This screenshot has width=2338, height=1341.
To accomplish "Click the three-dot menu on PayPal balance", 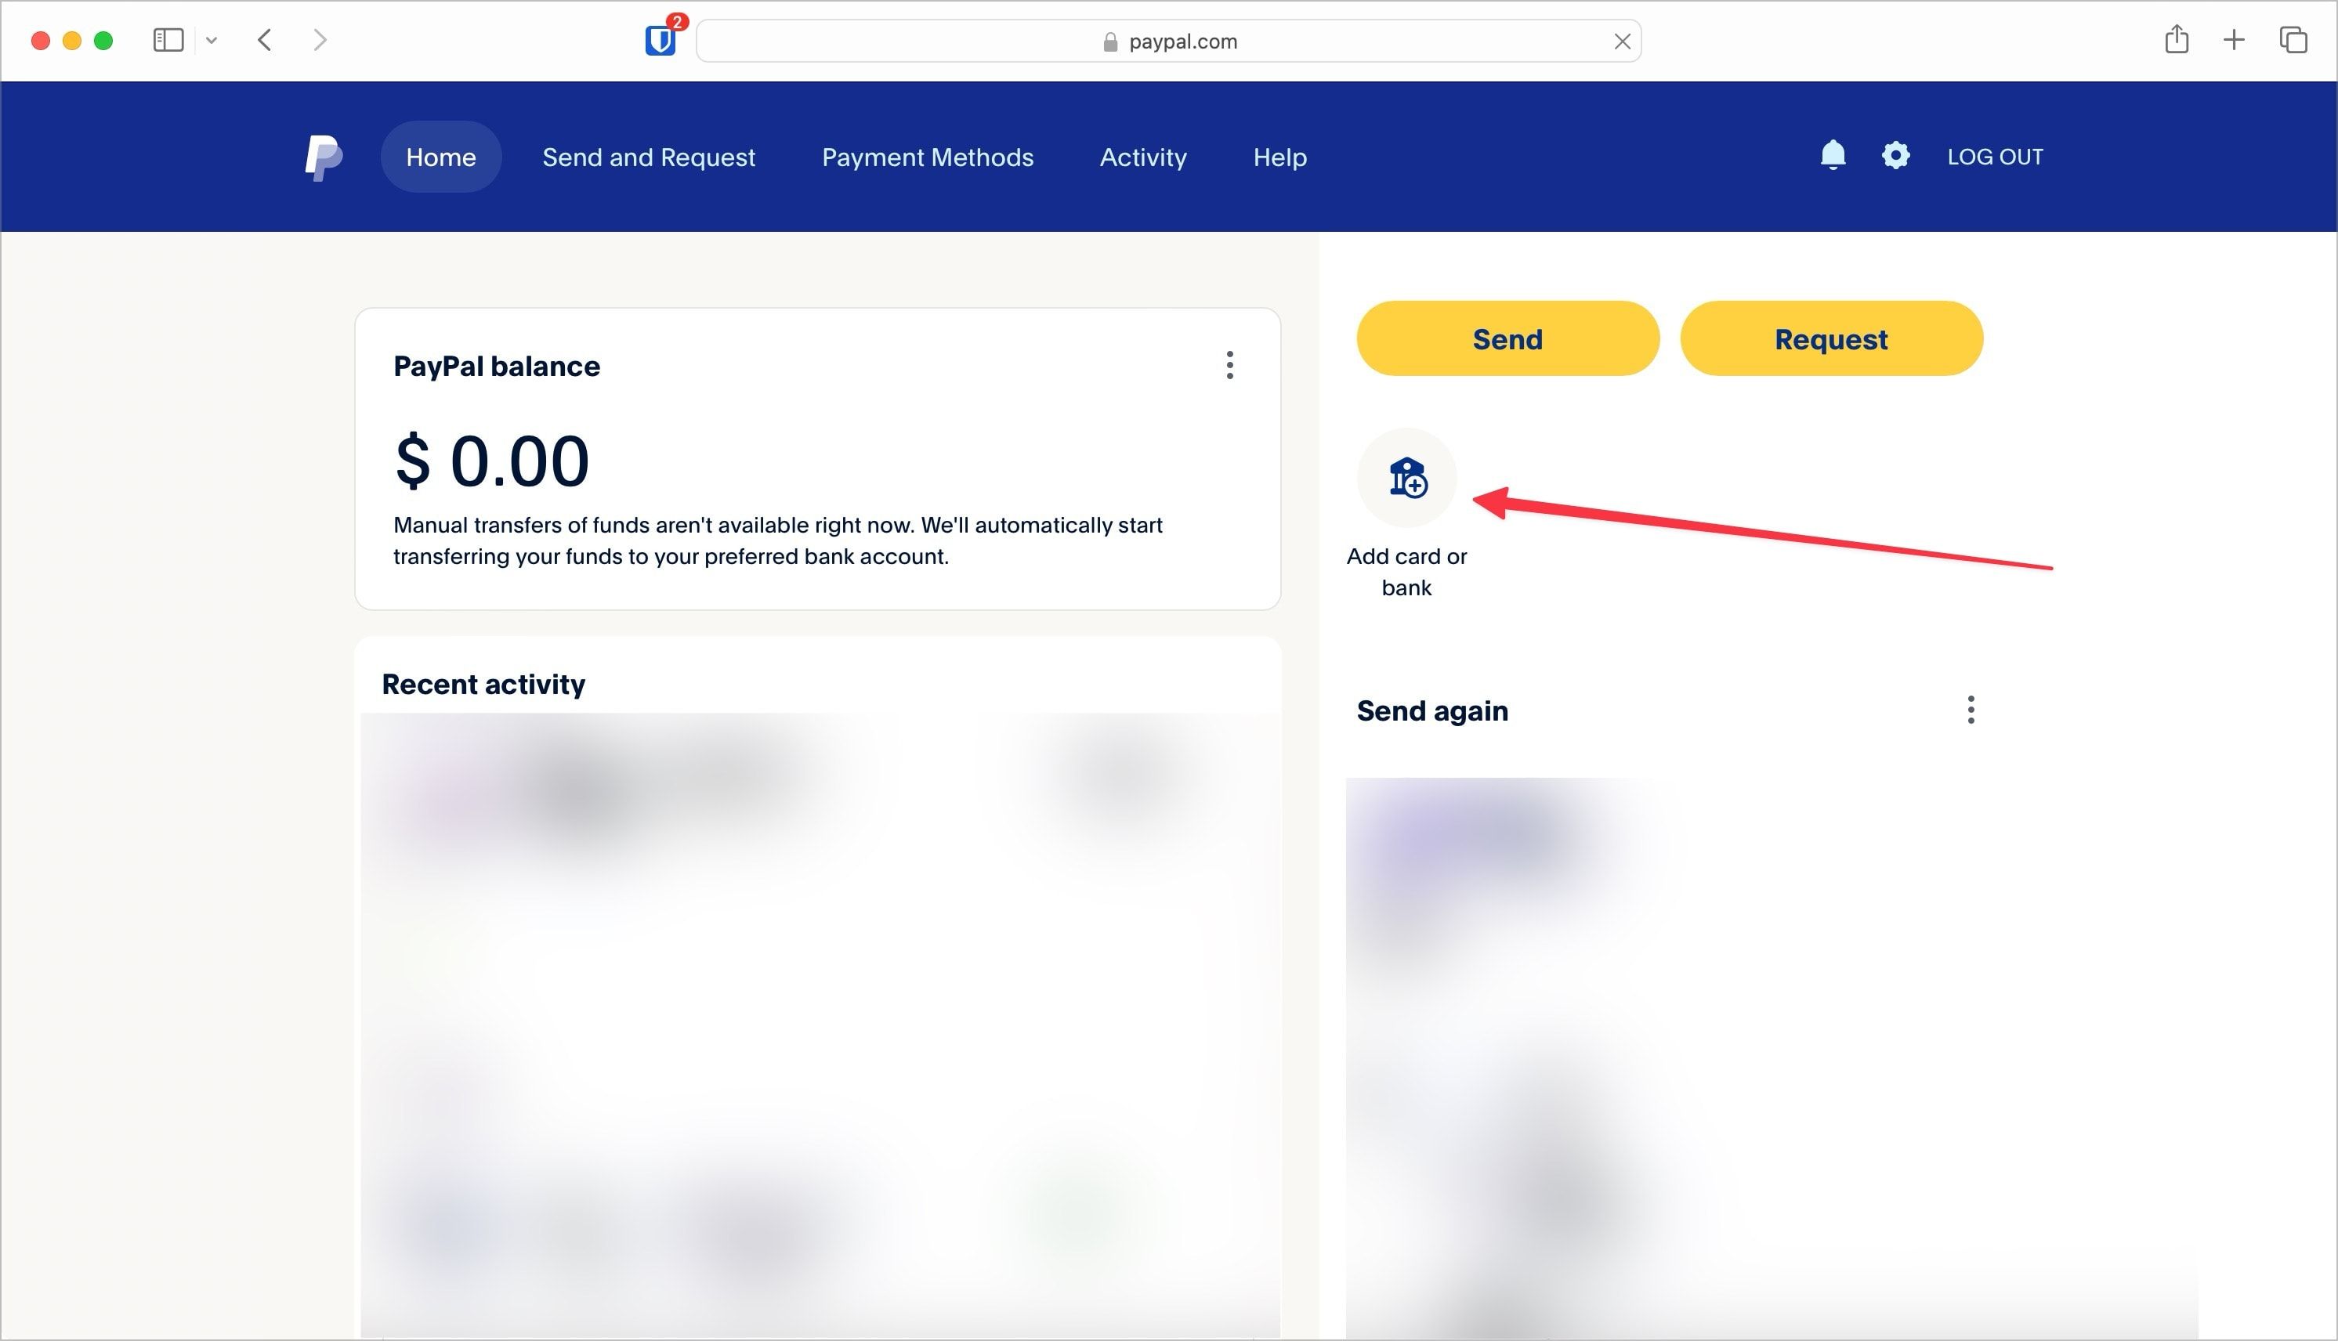I will point(1230,366).
